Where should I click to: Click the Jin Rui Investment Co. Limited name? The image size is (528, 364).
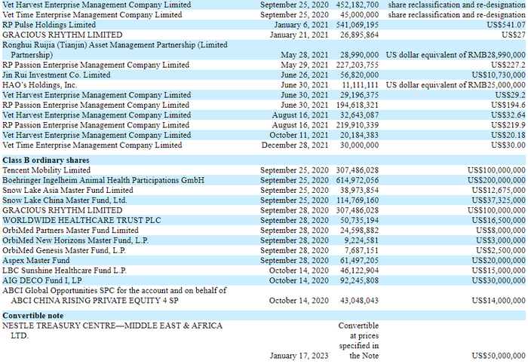point(57,75)
